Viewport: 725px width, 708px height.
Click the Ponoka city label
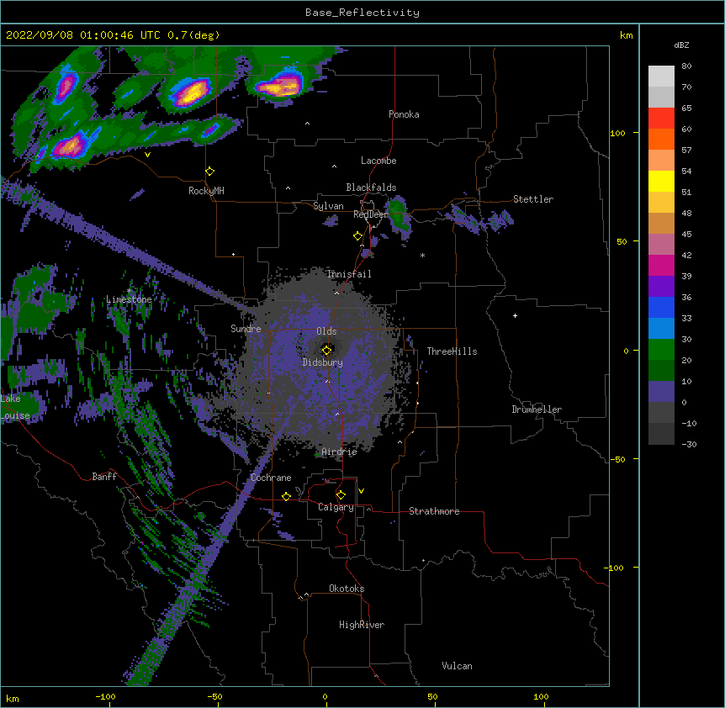coord(404,114)
